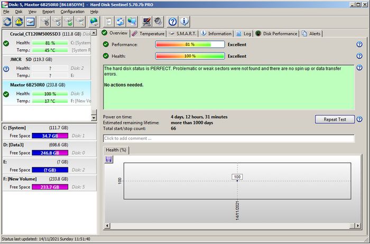Screen dimensions: 370x244
Task: Open the File menu
Action: 6,12
